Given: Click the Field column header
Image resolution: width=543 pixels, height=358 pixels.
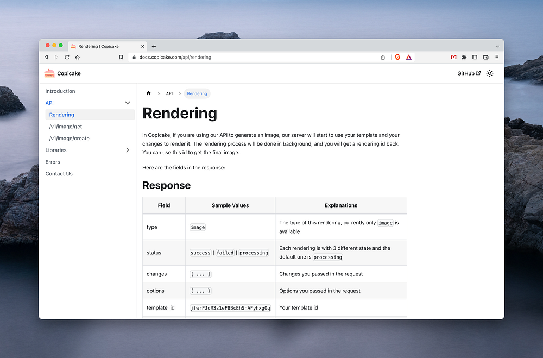Looking at the screenshot, I should click(x=164, y=205).
